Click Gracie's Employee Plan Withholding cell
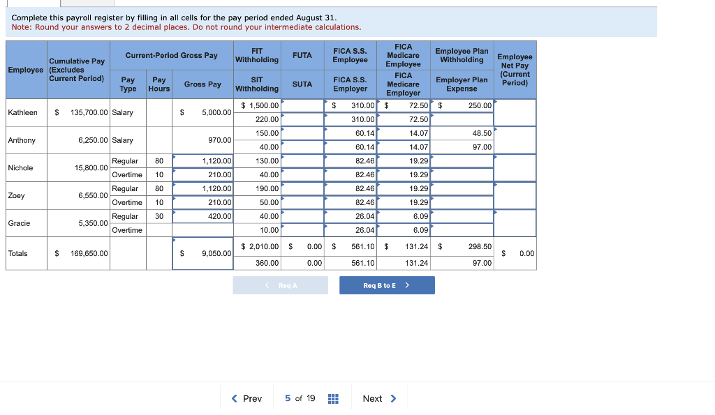 (462, 216)
